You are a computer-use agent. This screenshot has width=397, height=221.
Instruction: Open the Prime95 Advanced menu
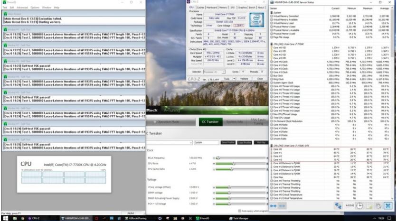(x=22, y=8)
